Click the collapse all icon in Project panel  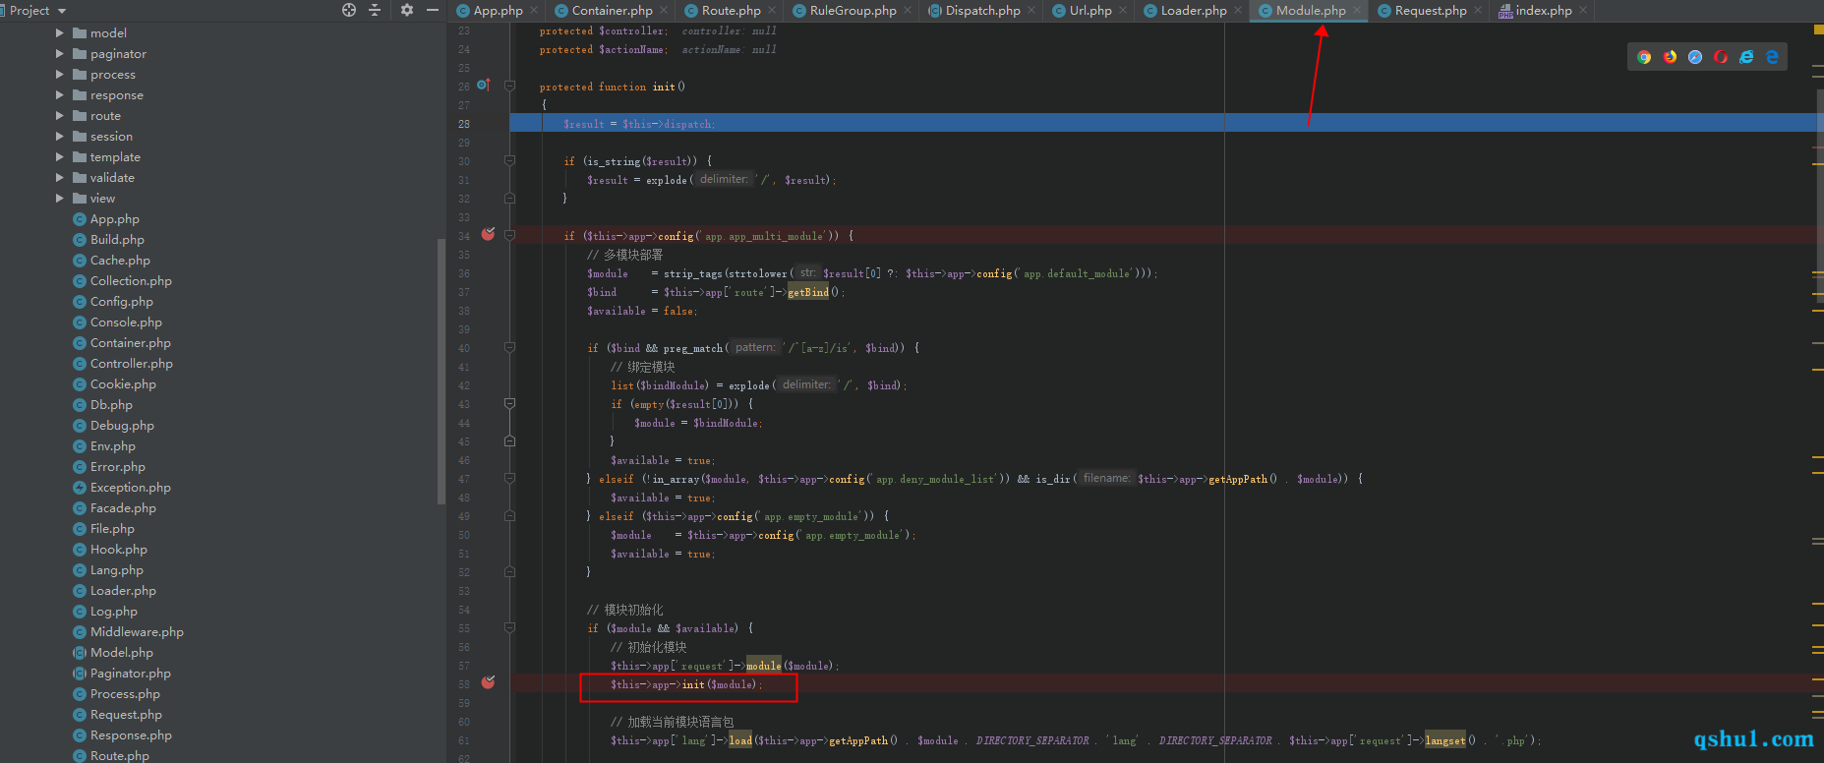(375, 10)
